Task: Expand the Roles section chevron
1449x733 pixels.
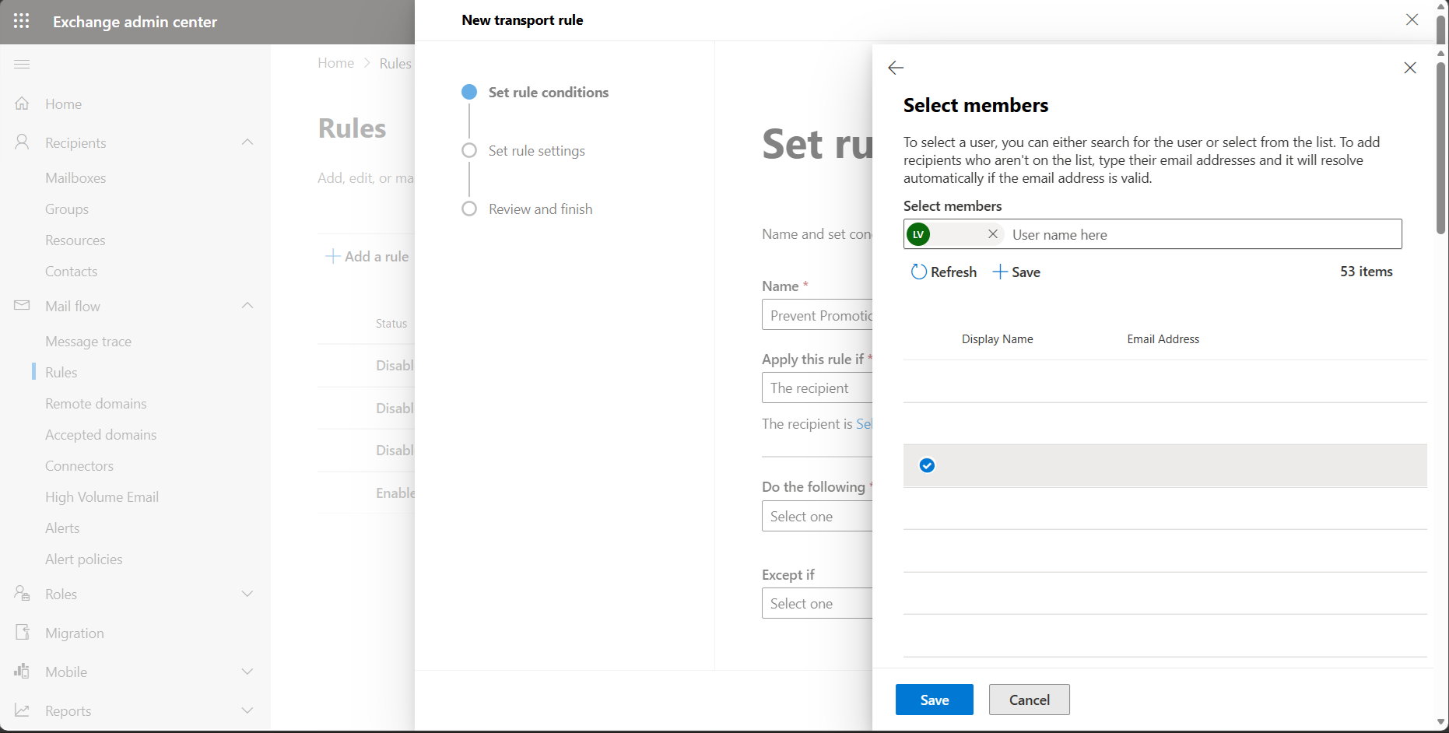Action: point(247,594)
